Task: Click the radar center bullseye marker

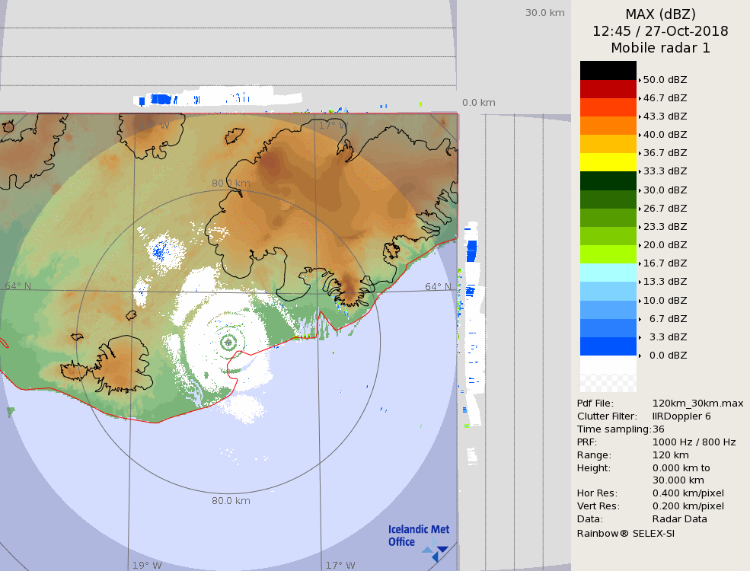Action: click(x=228, y=343)
